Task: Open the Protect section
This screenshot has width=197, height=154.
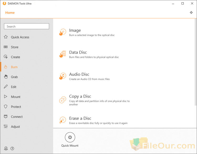Action: click(16, 107)
